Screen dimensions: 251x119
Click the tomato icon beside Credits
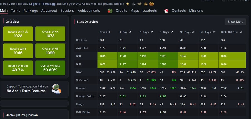pos(110,11)
